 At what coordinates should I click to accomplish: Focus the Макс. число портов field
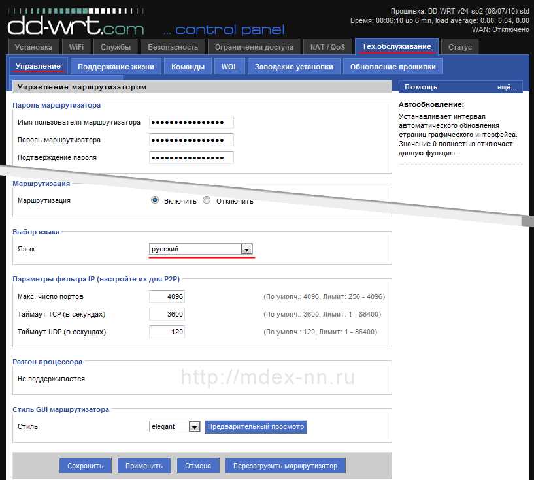(167, 296)
